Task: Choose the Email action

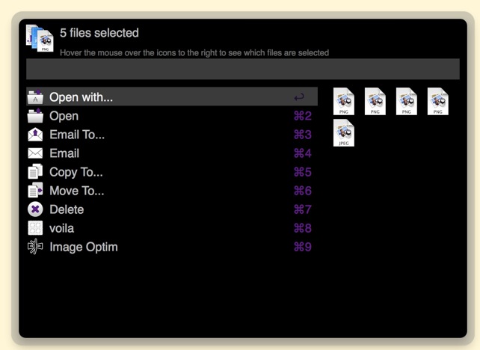Action: [172, 153]
